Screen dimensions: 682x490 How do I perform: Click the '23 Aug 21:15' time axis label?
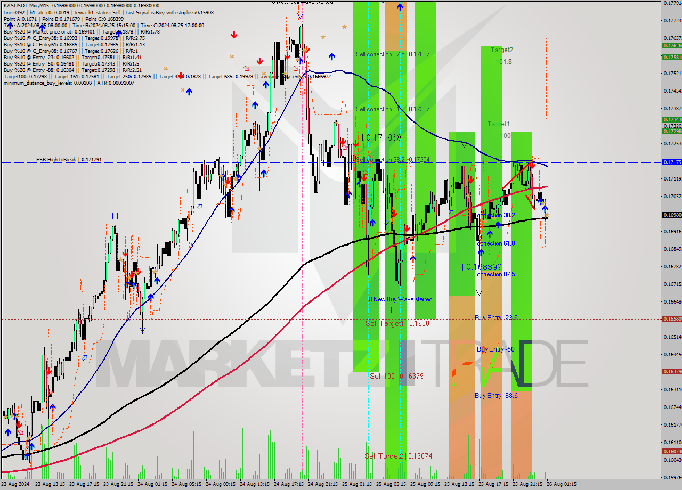(x=118, y=484)
